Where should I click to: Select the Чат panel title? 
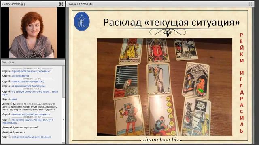[4, 62]
